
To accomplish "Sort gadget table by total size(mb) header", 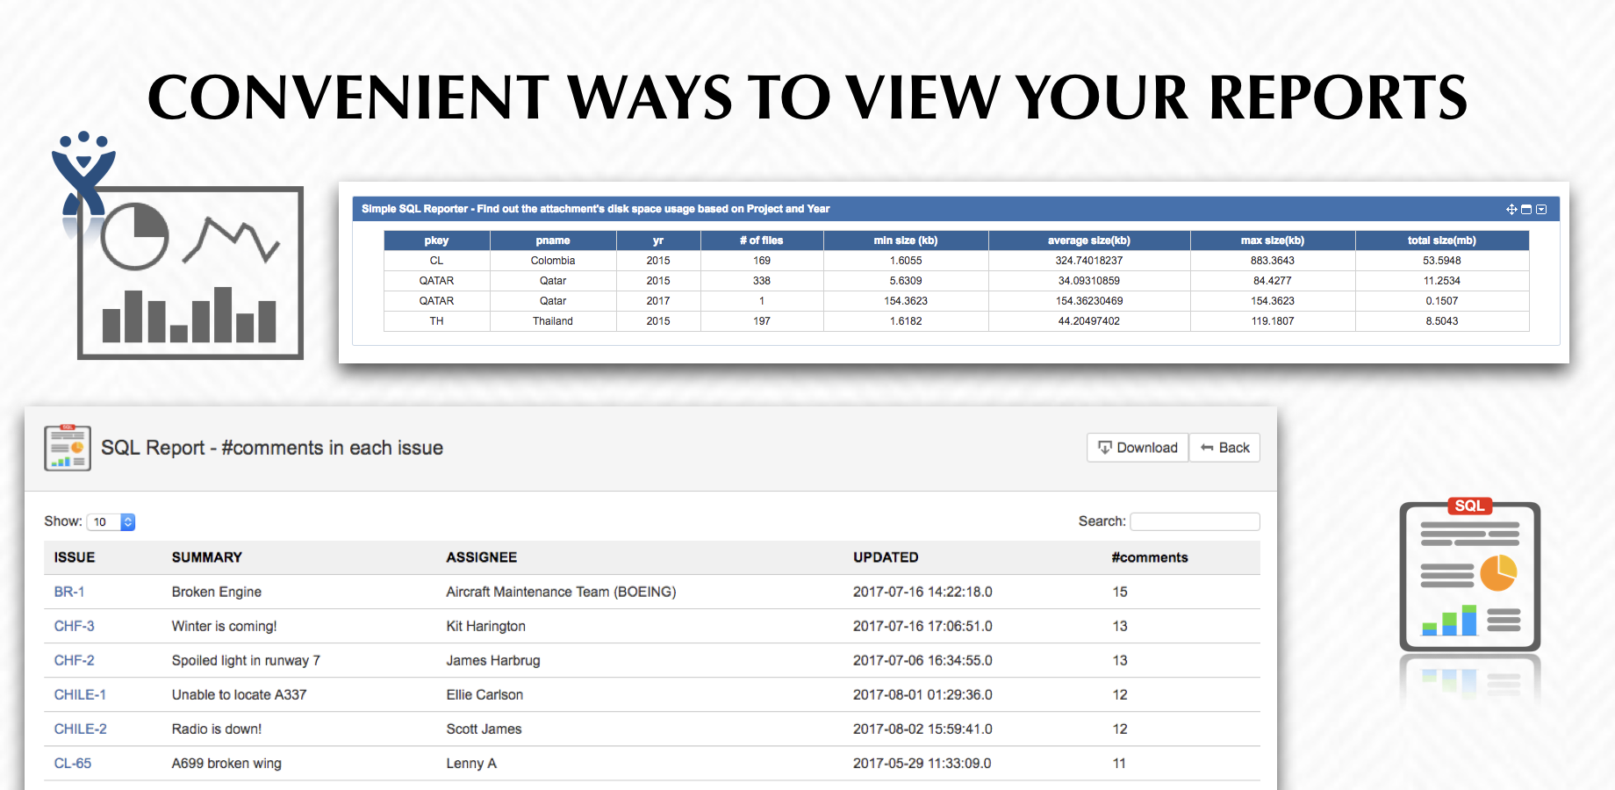I will tap(1441, 241).
